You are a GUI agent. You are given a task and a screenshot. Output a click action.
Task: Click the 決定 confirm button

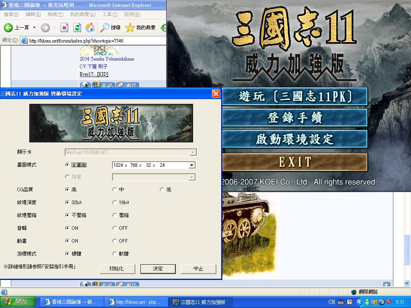click(x=158, y=269)
